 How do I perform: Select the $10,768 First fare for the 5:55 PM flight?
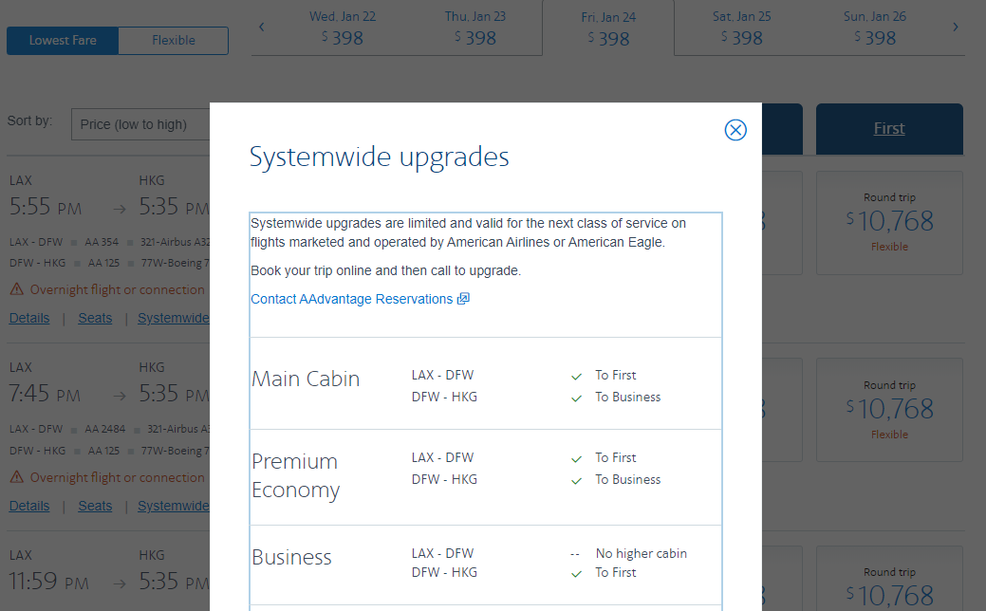889,223
